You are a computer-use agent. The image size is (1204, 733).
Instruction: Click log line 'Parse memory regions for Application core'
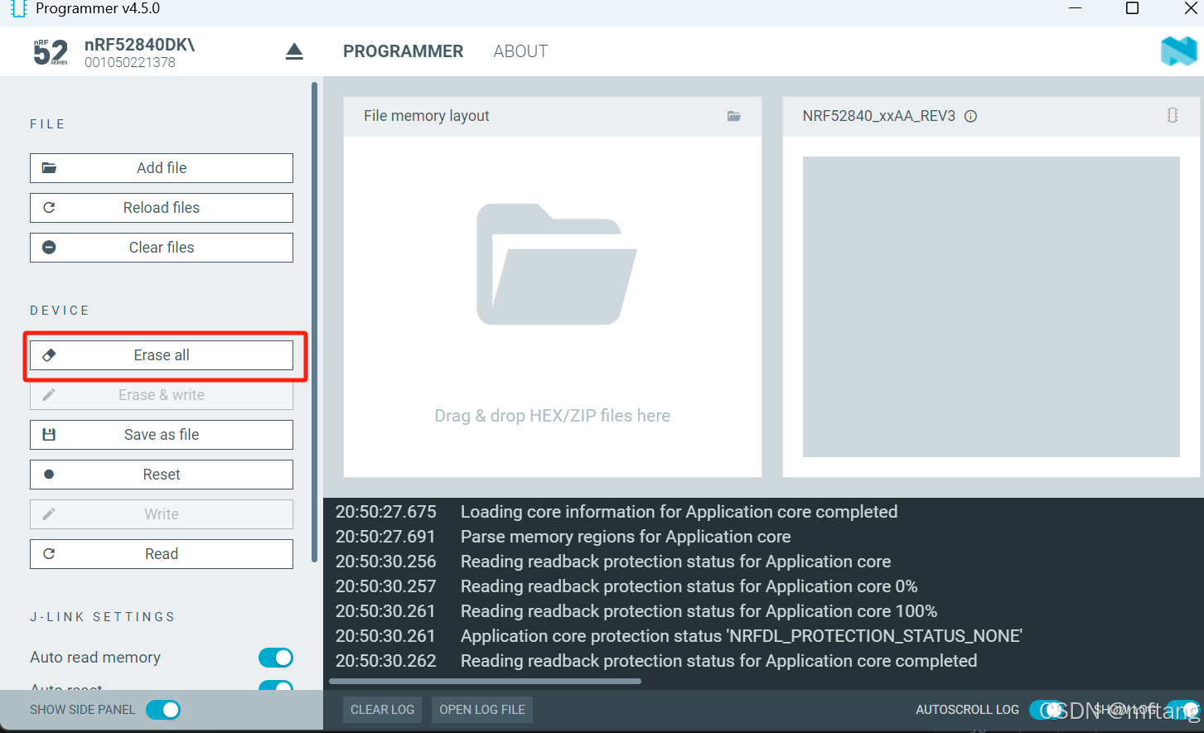pyautogui.click(x=626, y=537)
